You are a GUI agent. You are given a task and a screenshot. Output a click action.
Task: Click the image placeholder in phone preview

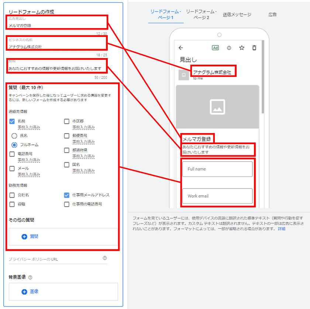217,106
